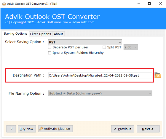This screenshot has width=166, height=139.
Task: Tick the Split PST checkbox
Action: [x=104, y=47]
